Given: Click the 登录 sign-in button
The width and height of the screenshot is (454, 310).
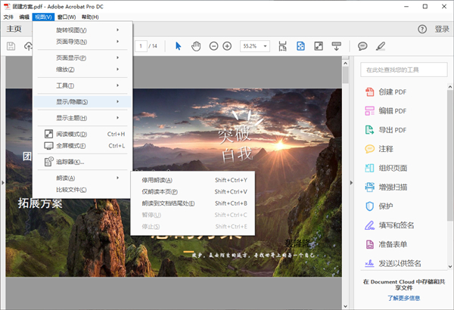Looking at the screenshot, I should coord(442,29).
